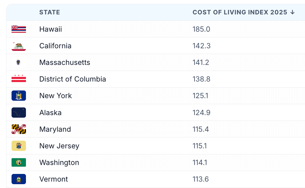Open the District of Columbia link
The image size is (305, 188).
73,79
